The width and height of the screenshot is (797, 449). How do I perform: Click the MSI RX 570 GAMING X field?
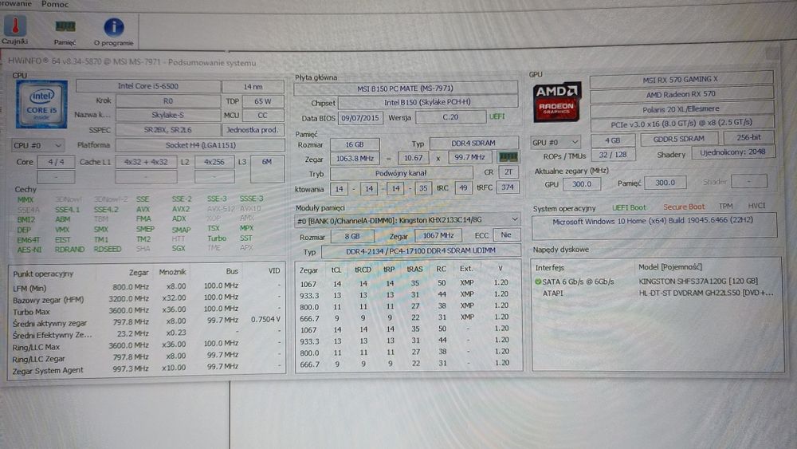tap(680, 79)
